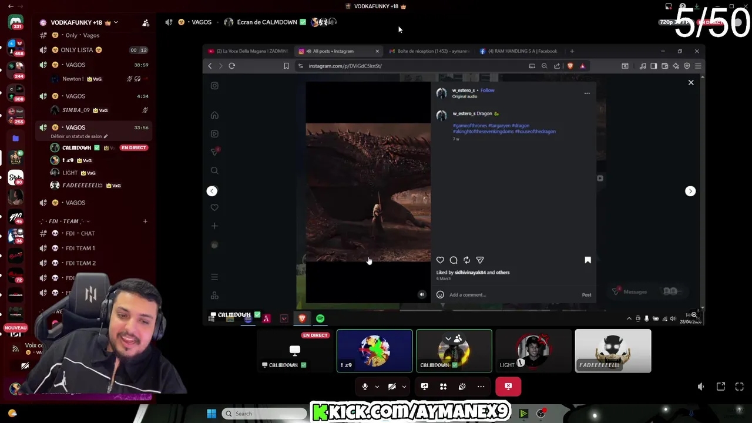
Task: Reload the Instagram page
Action: [232, 66]
